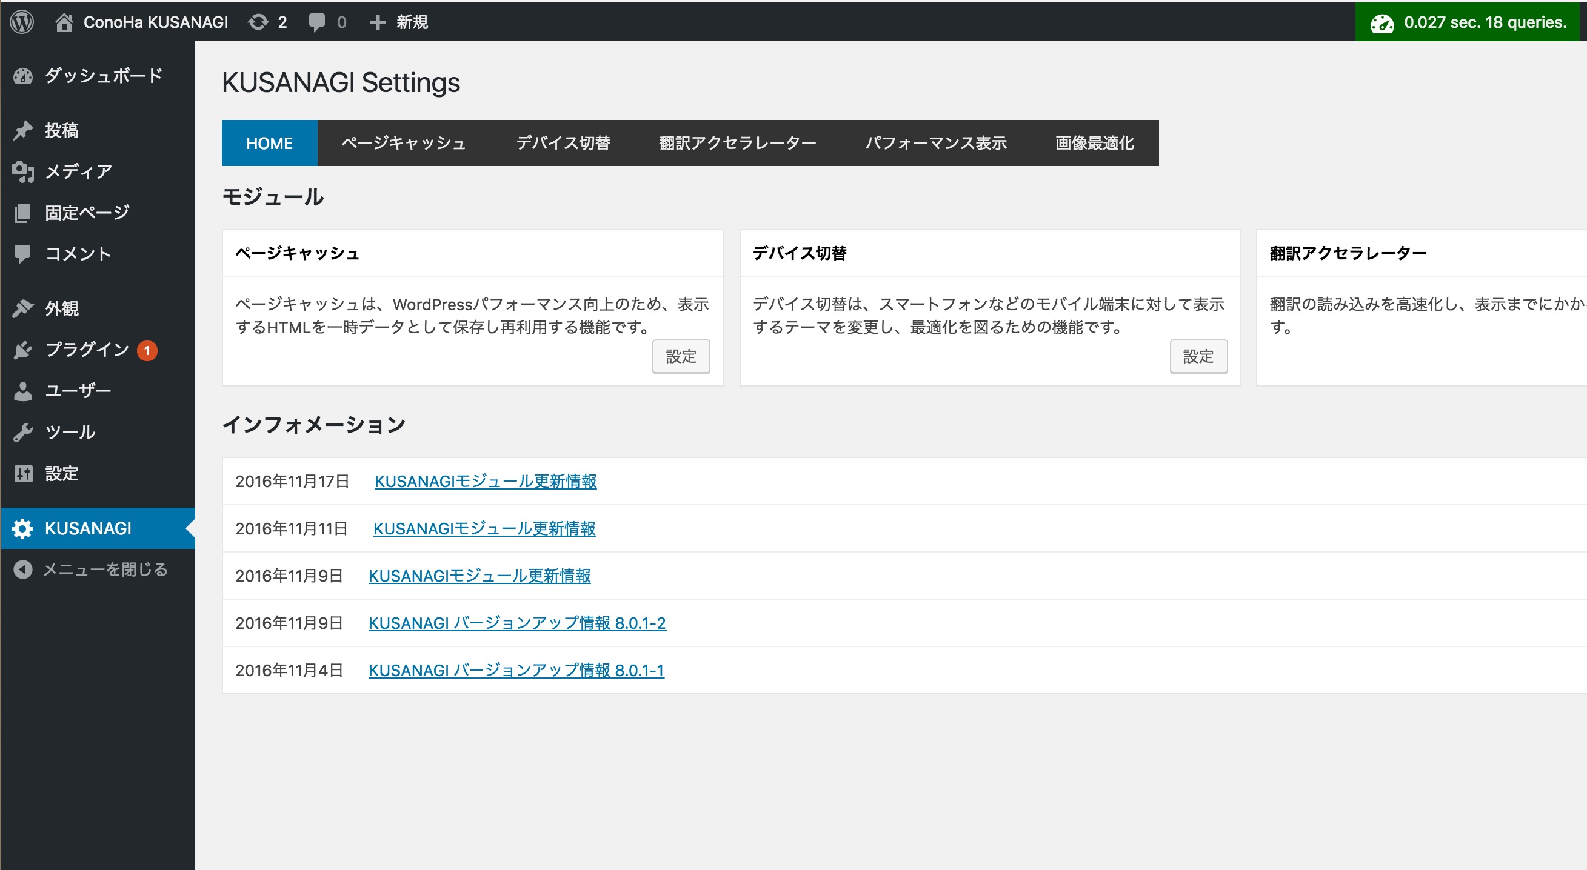Open the 固定ページ menu item

coord(99,213)
